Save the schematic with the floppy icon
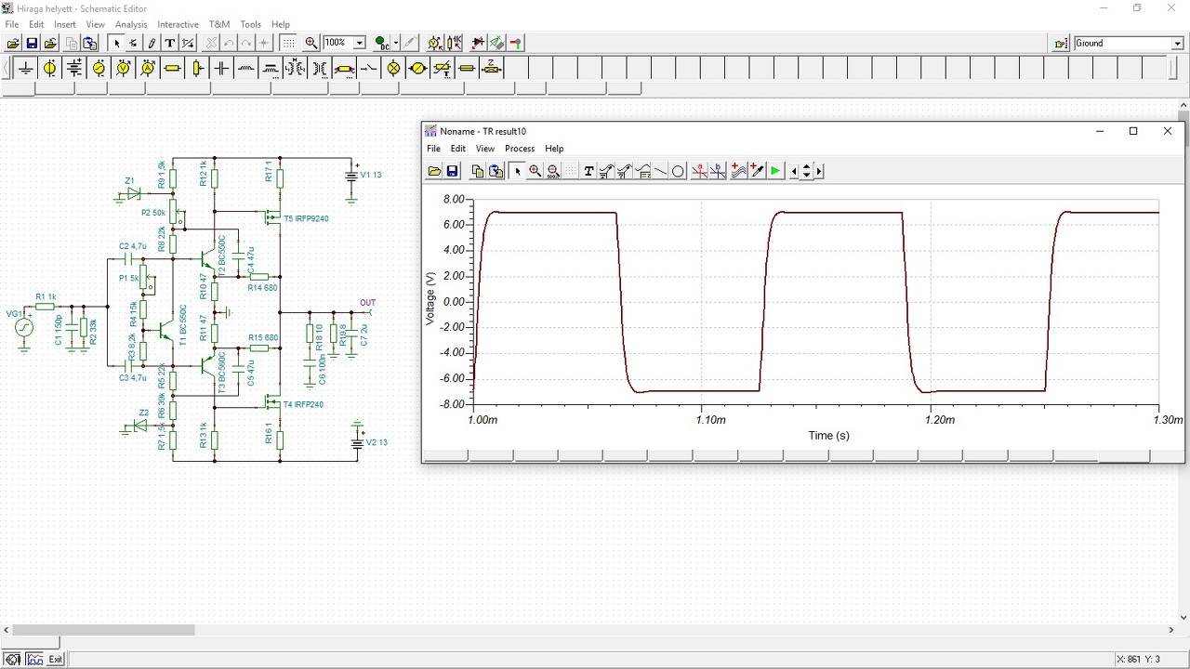 point(32,43)
